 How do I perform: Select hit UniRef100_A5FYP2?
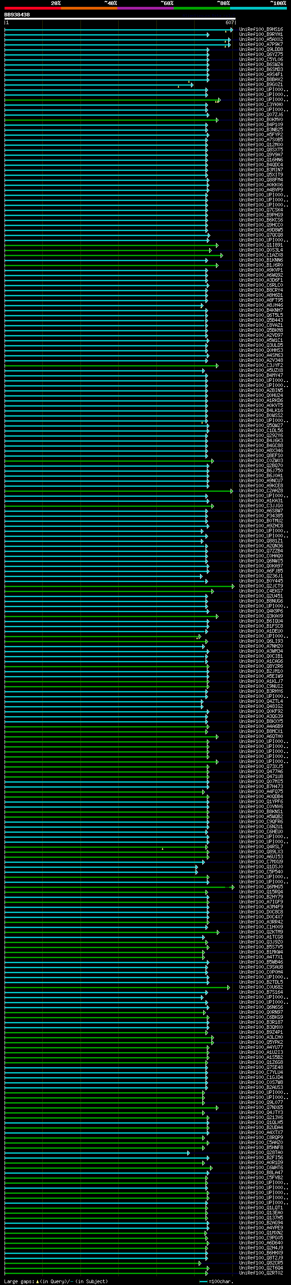point(261,134)
